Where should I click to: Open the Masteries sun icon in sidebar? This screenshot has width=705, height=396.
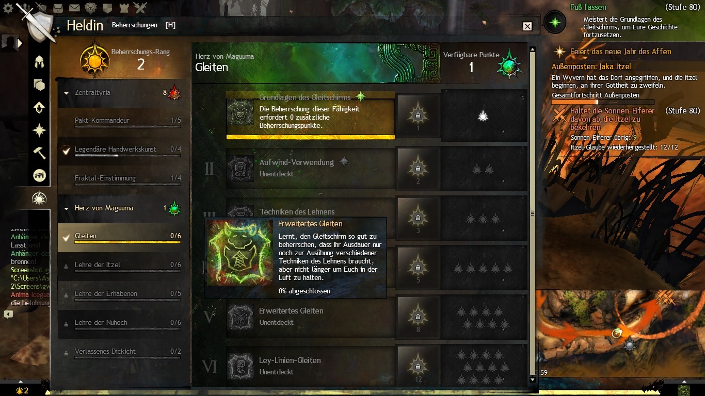(39, 198)
